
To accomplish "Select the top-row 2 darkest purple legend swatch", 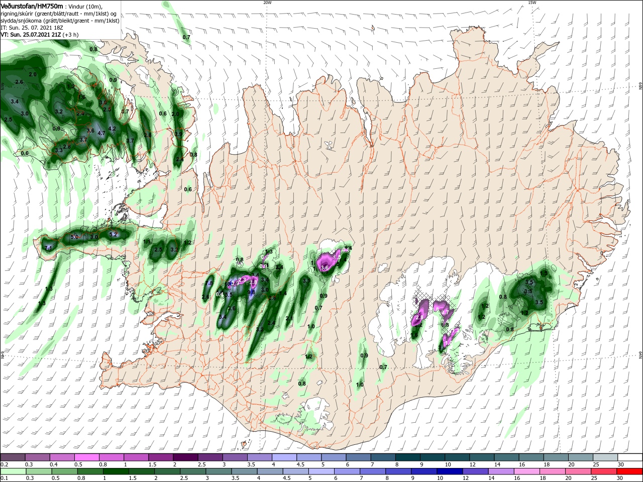I will point(185,457).
